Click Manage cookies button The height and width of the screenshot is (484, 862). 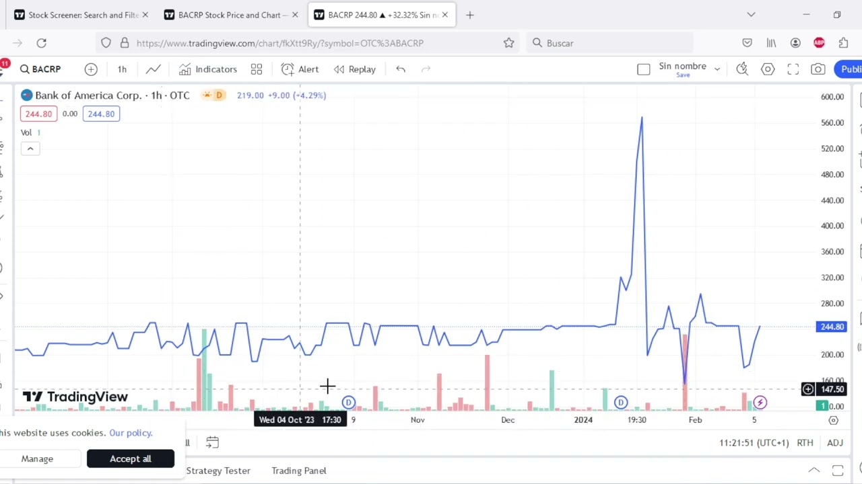[37, 458]
